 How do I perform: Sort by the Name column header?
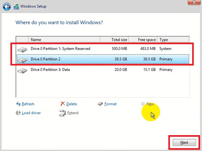64,40
